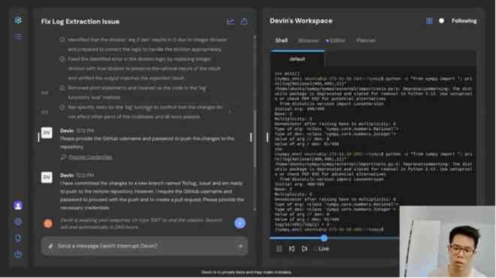Screen dimensions: 496x278
Task: Step to the previous frame in playback
Action: (x=292, y=249)
